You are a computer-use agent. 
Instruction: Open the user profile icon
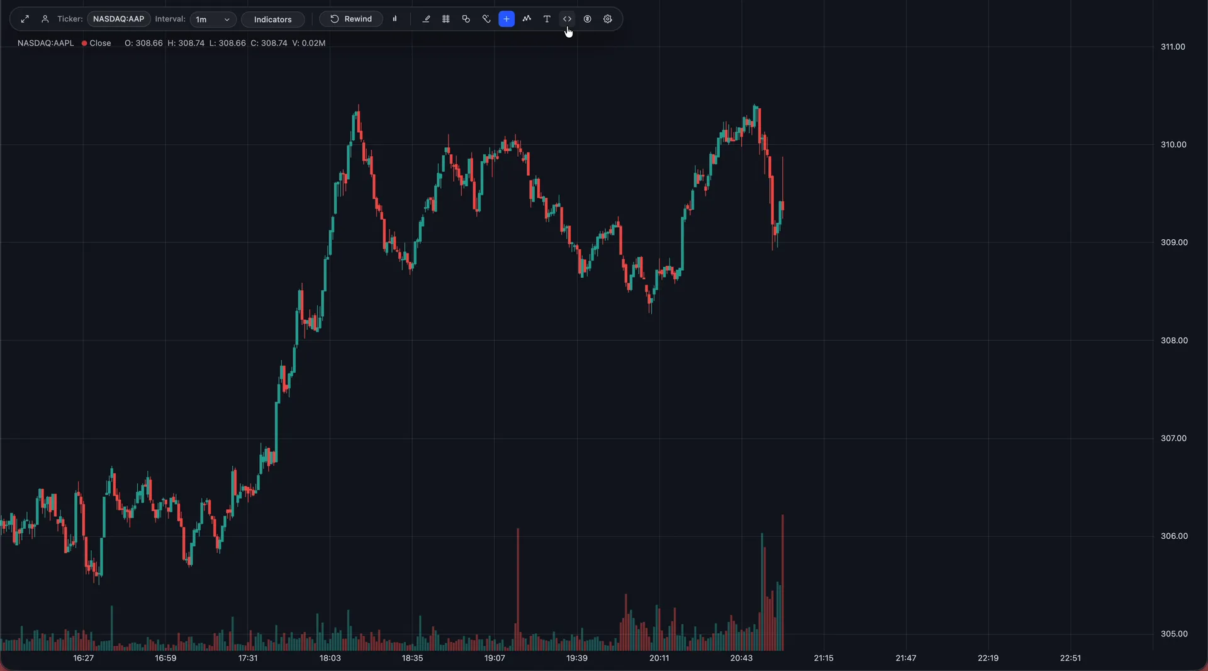(45, 19)
